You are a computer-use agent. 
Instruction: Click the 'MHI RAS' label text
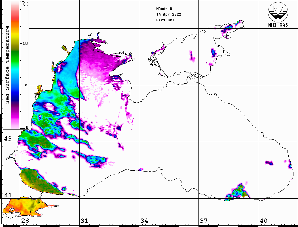pos(278,25)
